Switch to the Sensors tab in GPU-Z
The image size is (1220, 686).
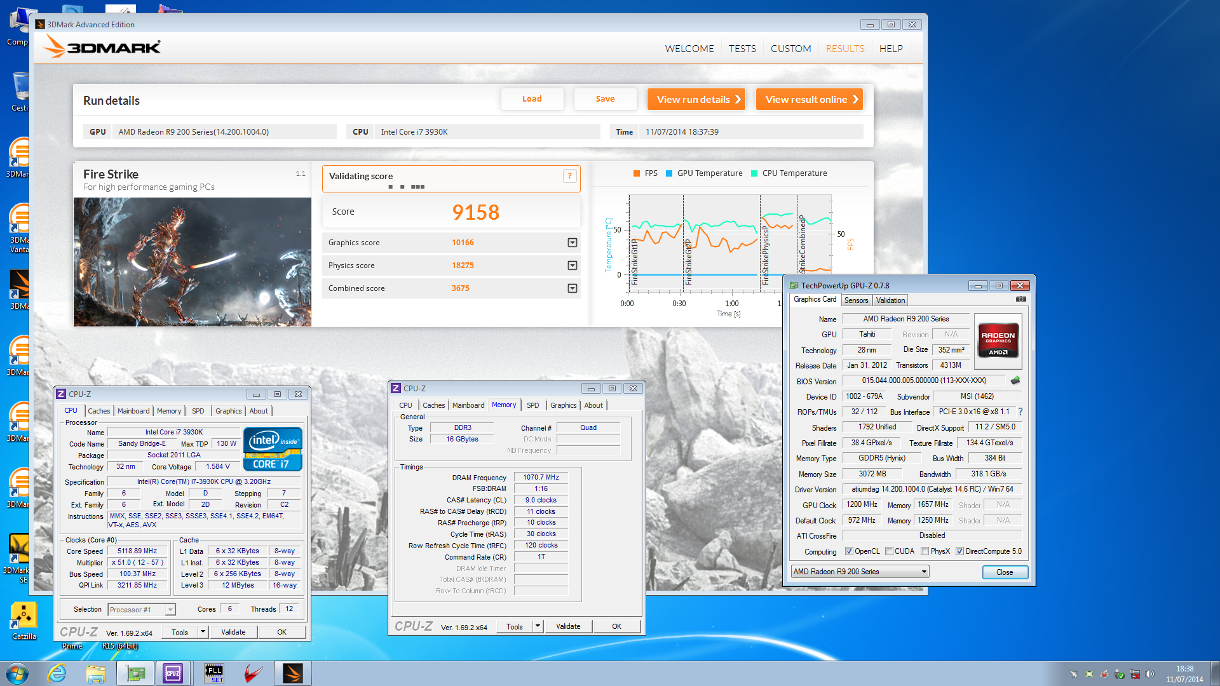tap(856, 300)
